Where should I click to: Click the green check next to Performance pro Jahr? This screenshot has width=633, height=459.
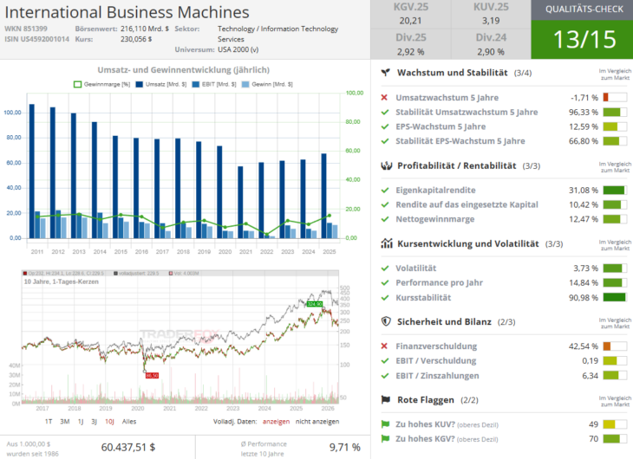(x=385, y=282)
